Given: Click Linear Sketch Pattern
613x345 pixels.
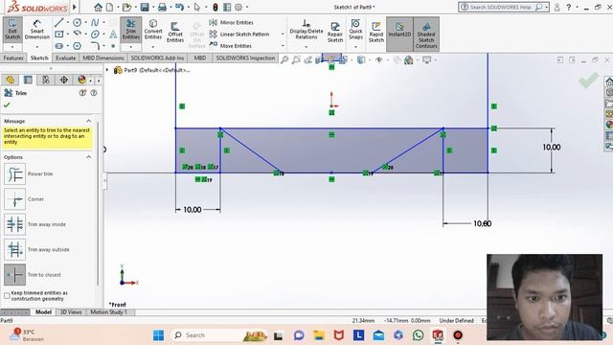Looking at the screenshot, I should click(x=239, y=34).
